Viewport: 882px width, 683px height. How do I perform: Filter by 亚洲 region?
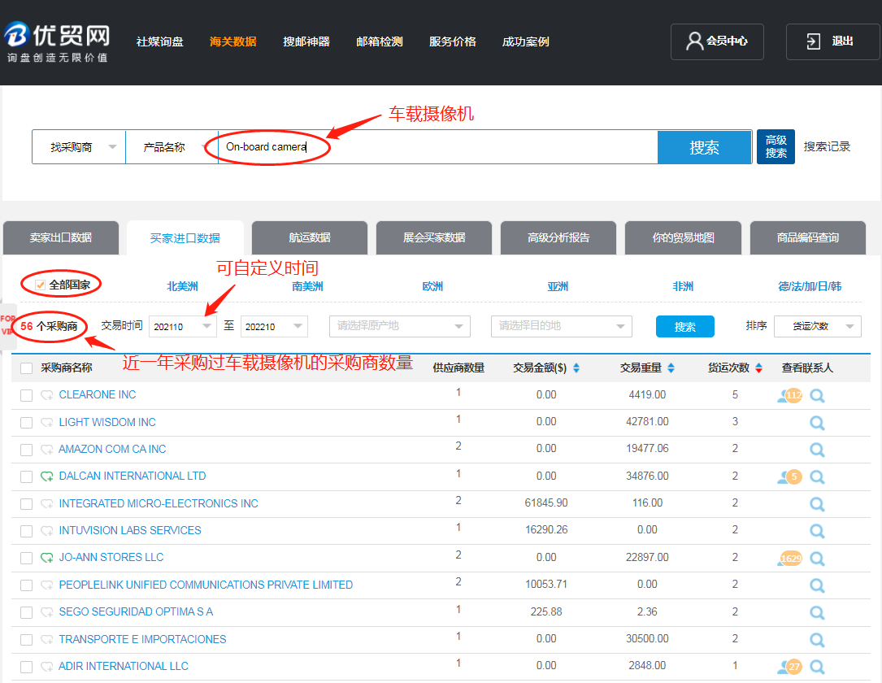click(x=558, y=286)
